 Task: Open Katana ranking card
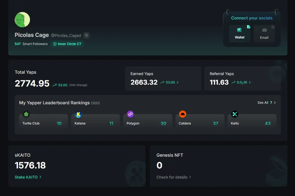coord(95,121)
